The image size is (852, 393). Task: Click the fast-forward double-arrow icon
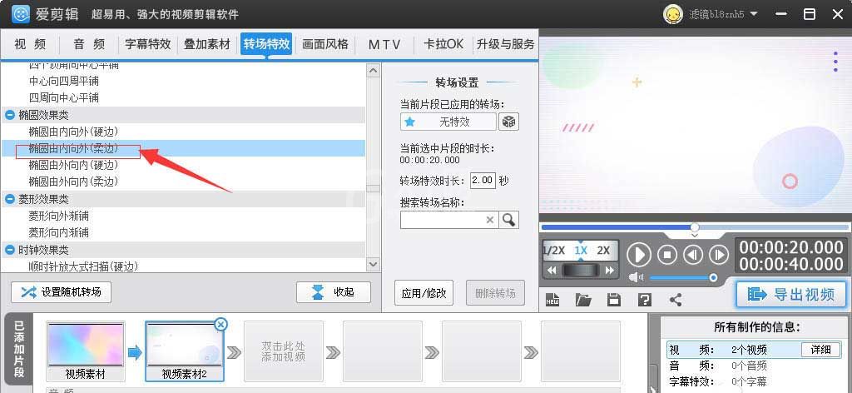point(610,270)
